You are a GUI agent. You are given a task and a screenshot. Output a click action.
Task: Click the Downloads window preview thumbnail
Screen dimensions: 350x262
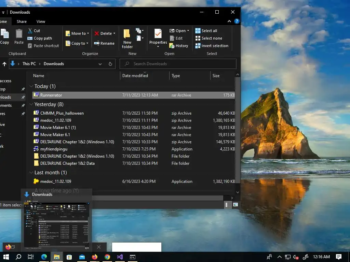56,225
